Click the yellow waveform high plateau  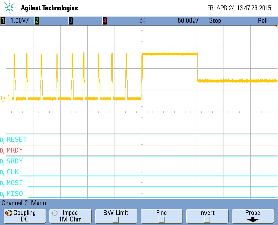[170, 54]
